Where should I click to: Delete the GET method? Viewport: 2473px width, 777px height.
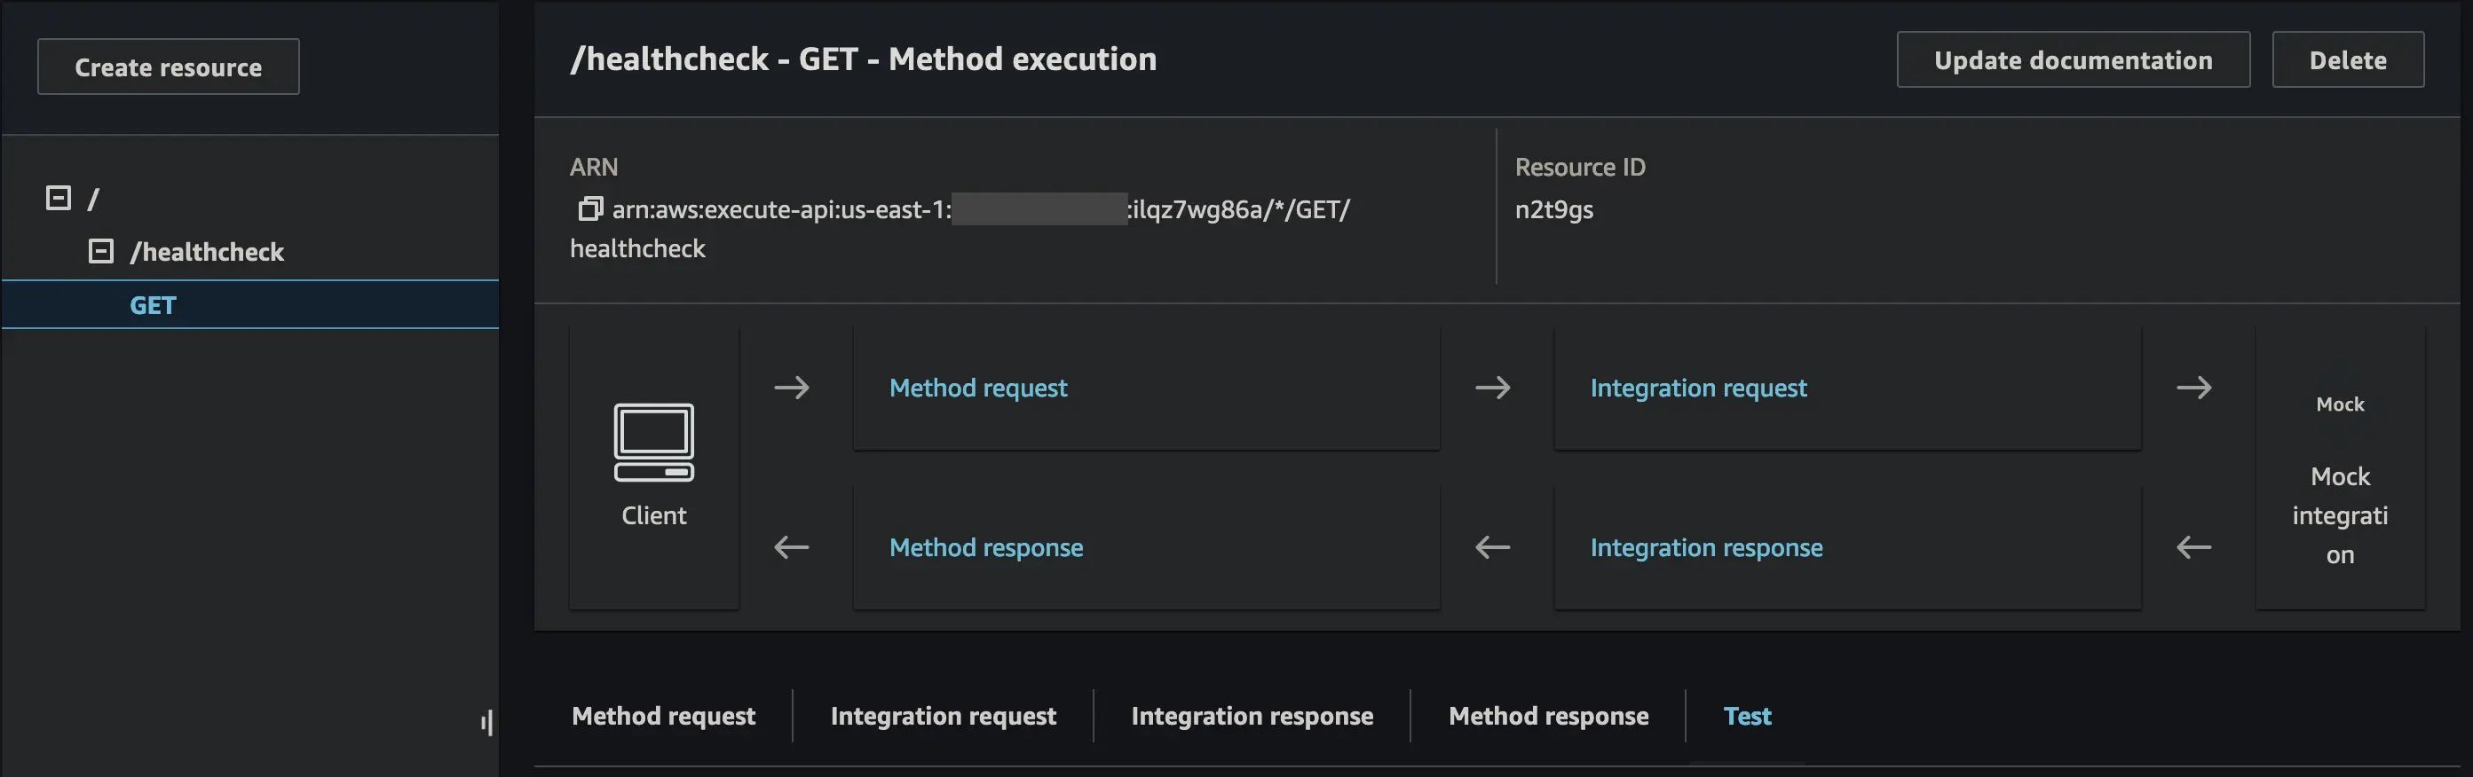tap(2347, 60)
